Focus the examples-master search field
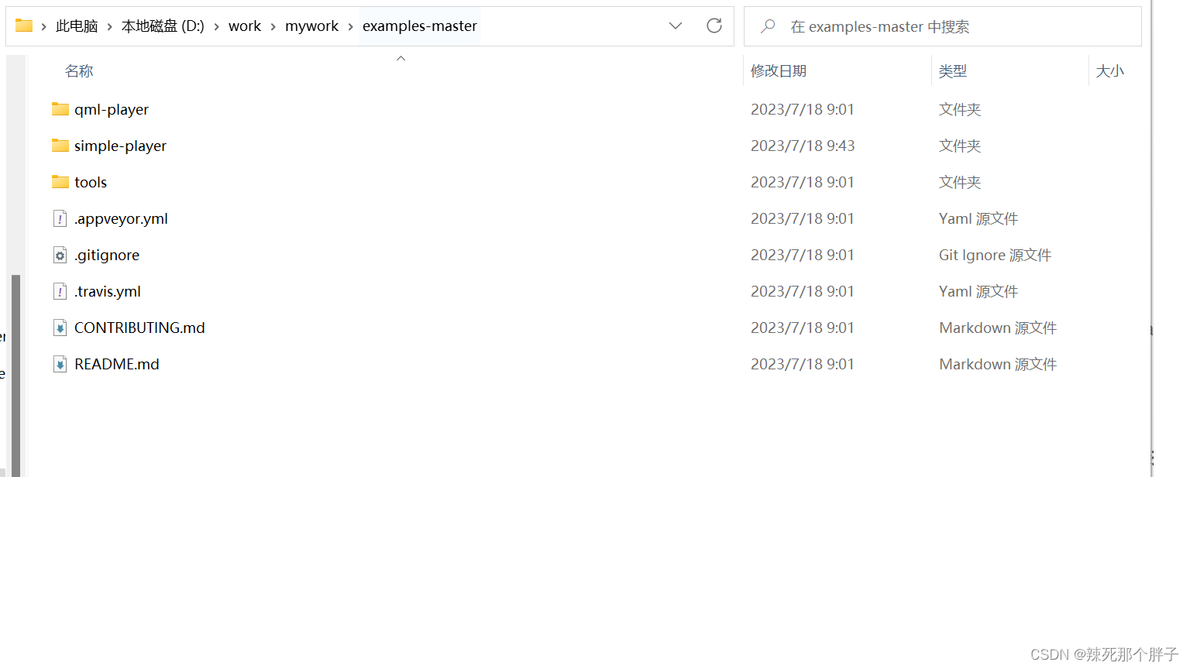The width and height of the screenshot is (1190, 669). tap(942, 26)
